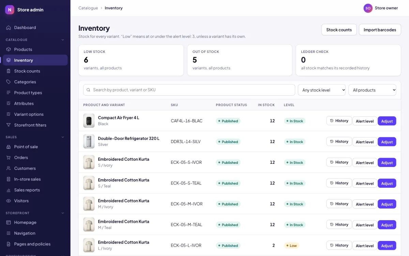
Task: Click In Stock badge for DDR3L-14-SILV
Action: point(294,142)
